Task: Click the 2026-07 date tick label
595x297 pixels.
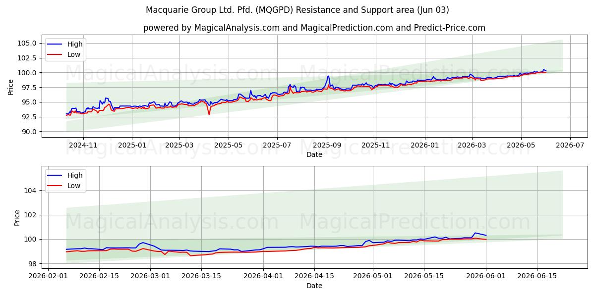Action: coord(570,145)
